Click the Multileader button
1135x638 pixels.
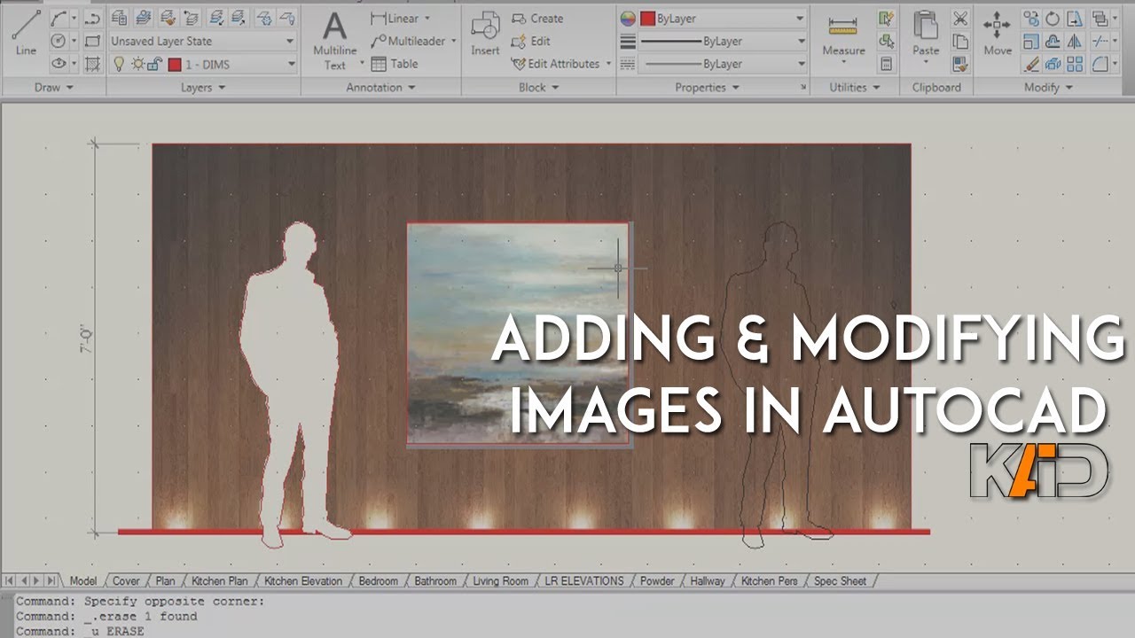pos(409,41)
